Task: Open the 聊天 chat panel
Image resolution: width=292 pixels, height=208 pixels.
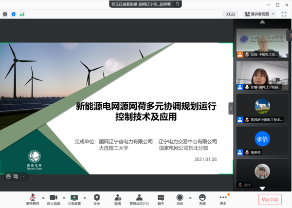Action: click(161, 198)
